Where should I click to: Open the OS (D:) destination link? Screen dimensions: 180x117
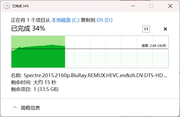pyautogui.click(x=105, y=20)
